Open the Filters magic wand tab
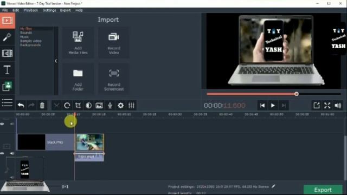 tap(7, 37)
